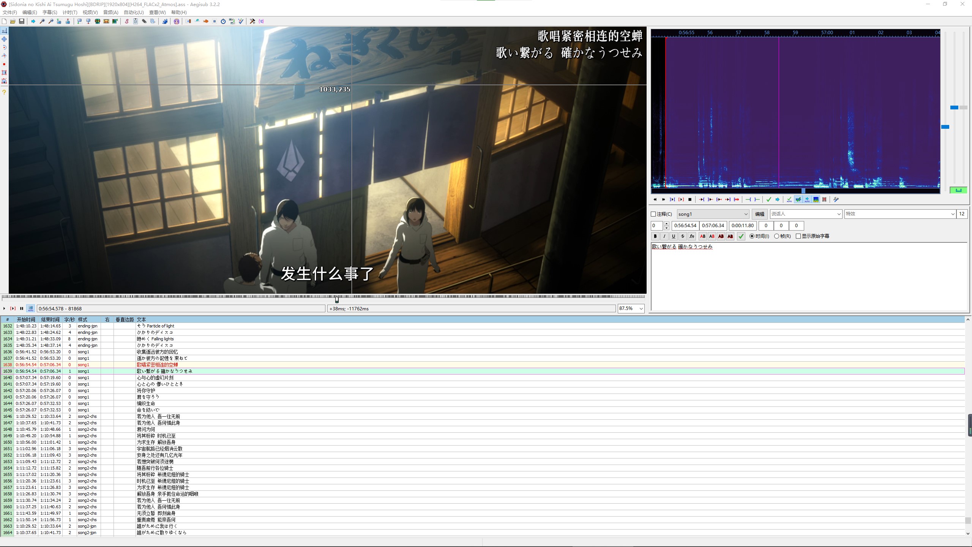
Task: Select the 帧(R) frame radio button
Action: (777, 236)
